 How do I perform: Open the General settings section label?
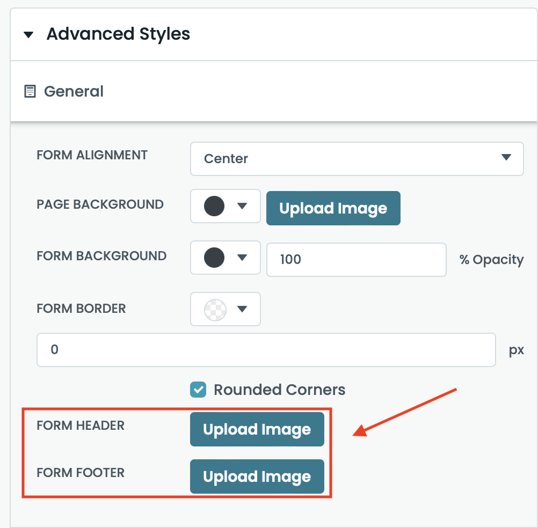[x=74, y=92]
